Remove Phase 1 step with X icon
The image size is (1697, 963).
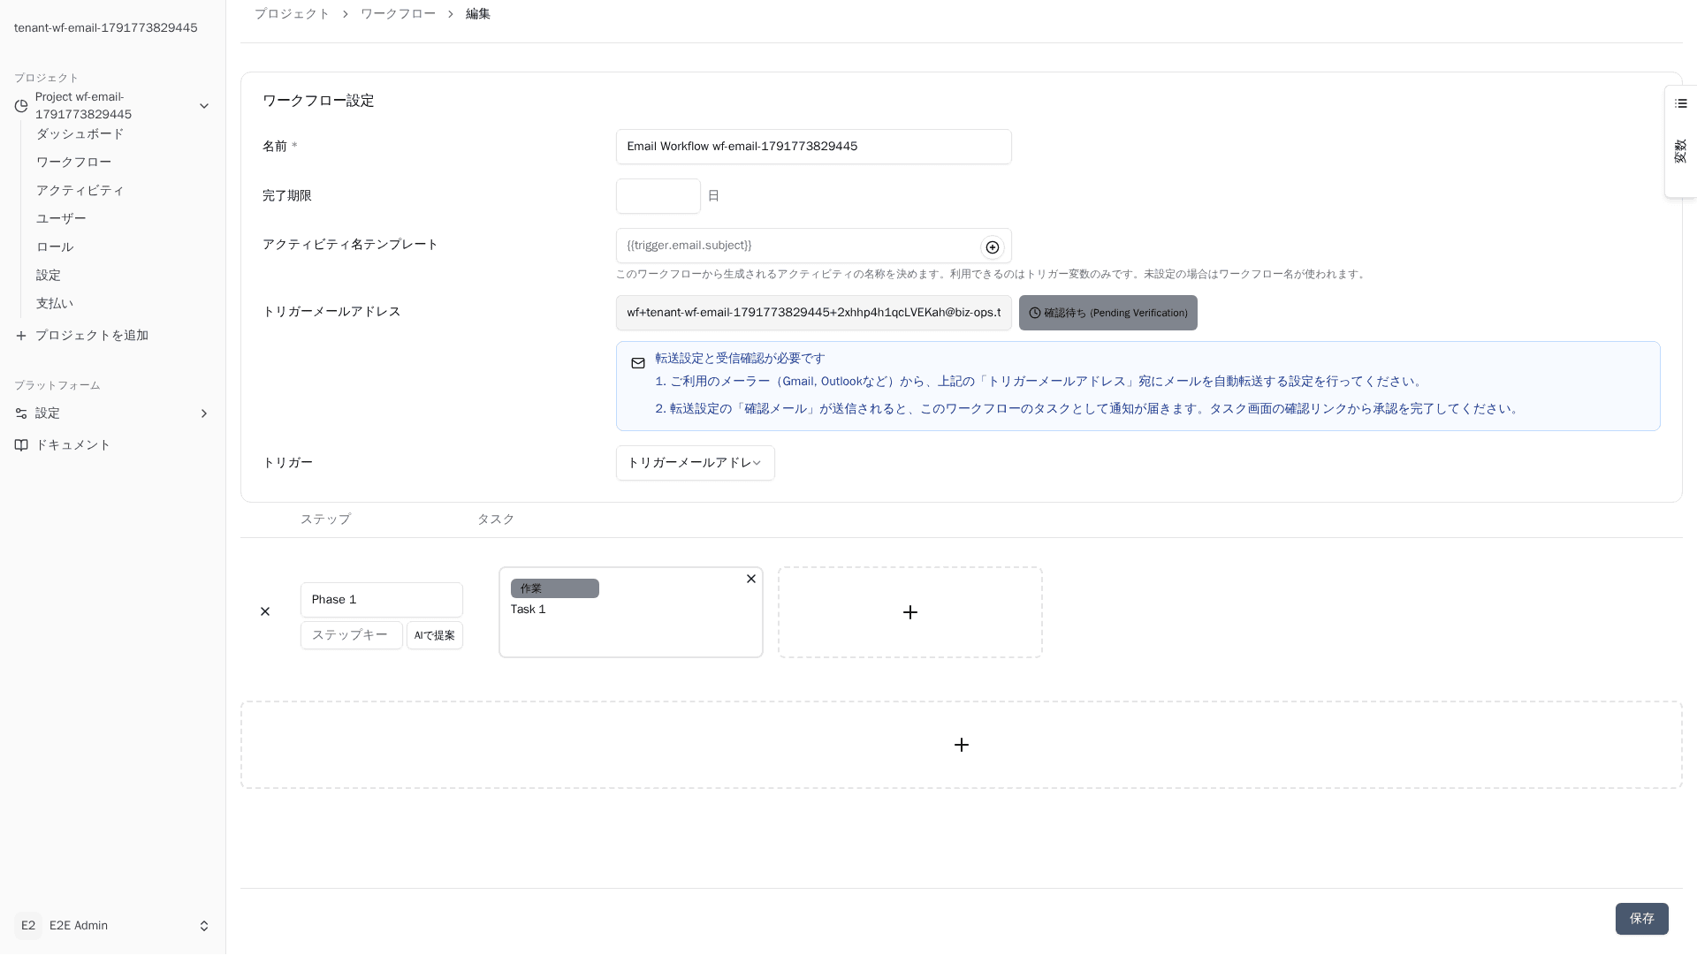265,611
